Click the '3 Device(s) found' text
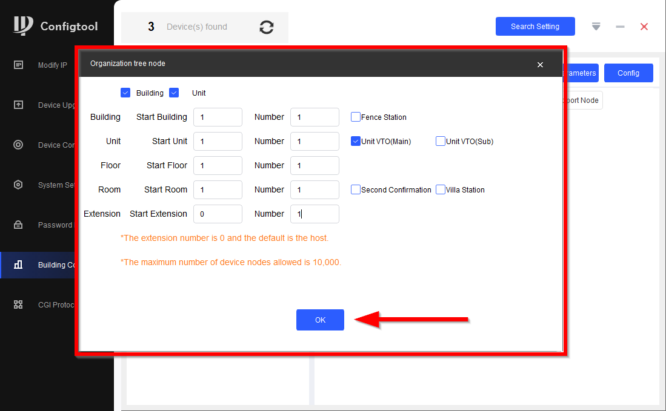The width and height of the screenshot is (666, 411). pos(188,27)
